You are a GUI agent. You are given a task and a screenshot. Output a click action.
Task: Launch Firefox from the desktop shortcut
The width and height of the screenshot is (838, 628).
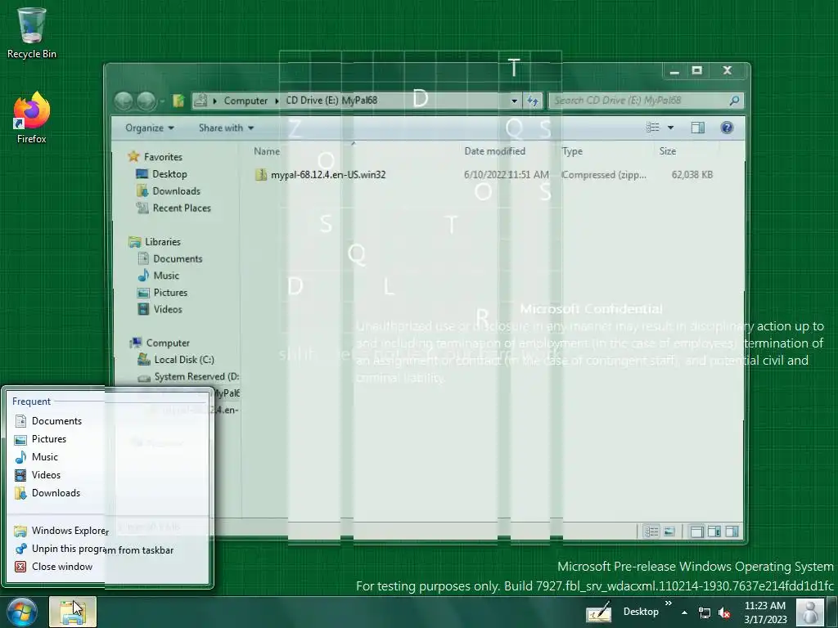[32, 118]
